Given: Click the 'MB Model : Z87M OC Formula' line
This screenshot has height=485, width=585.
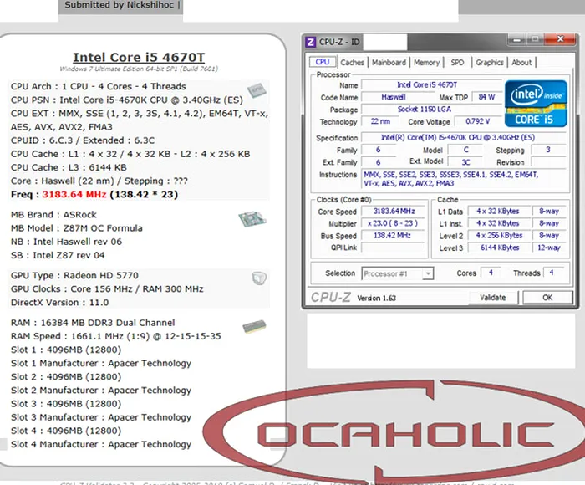Looking at the screenshot, I should coord(77,228).
